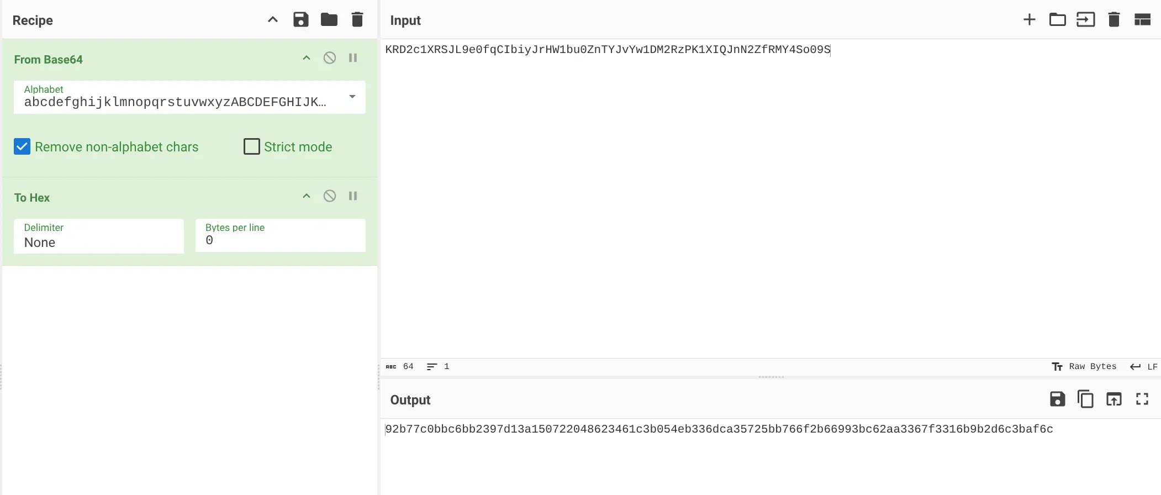Open a file as input
1161x495 pixels.
[1085, 20]
